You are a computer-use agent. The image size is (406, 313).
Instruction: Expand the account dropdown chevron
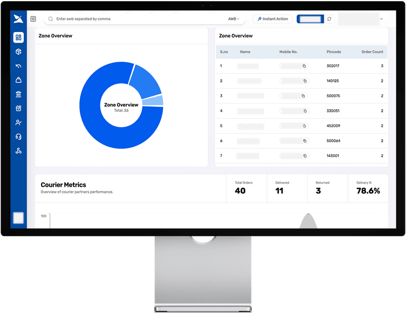pos(382,19)
